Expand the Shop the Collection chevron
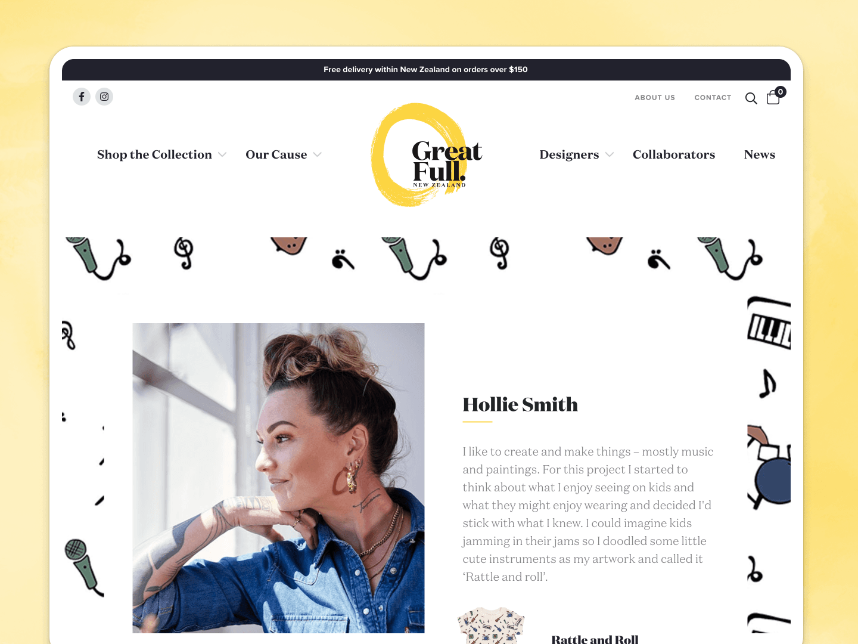 pos(222,154)
